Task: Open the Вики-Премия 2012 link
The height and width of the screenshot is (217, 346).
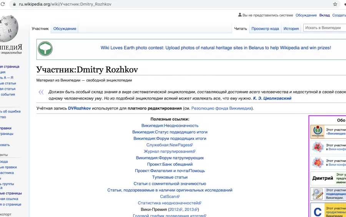Action: tap(175, 209)
